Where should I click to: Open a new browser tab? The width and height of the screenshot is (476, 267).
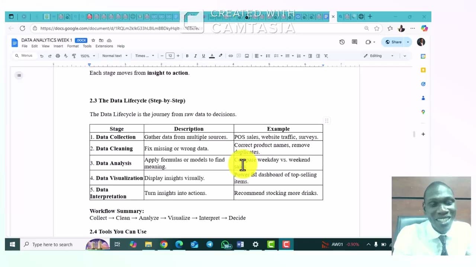tap(370, 16)
